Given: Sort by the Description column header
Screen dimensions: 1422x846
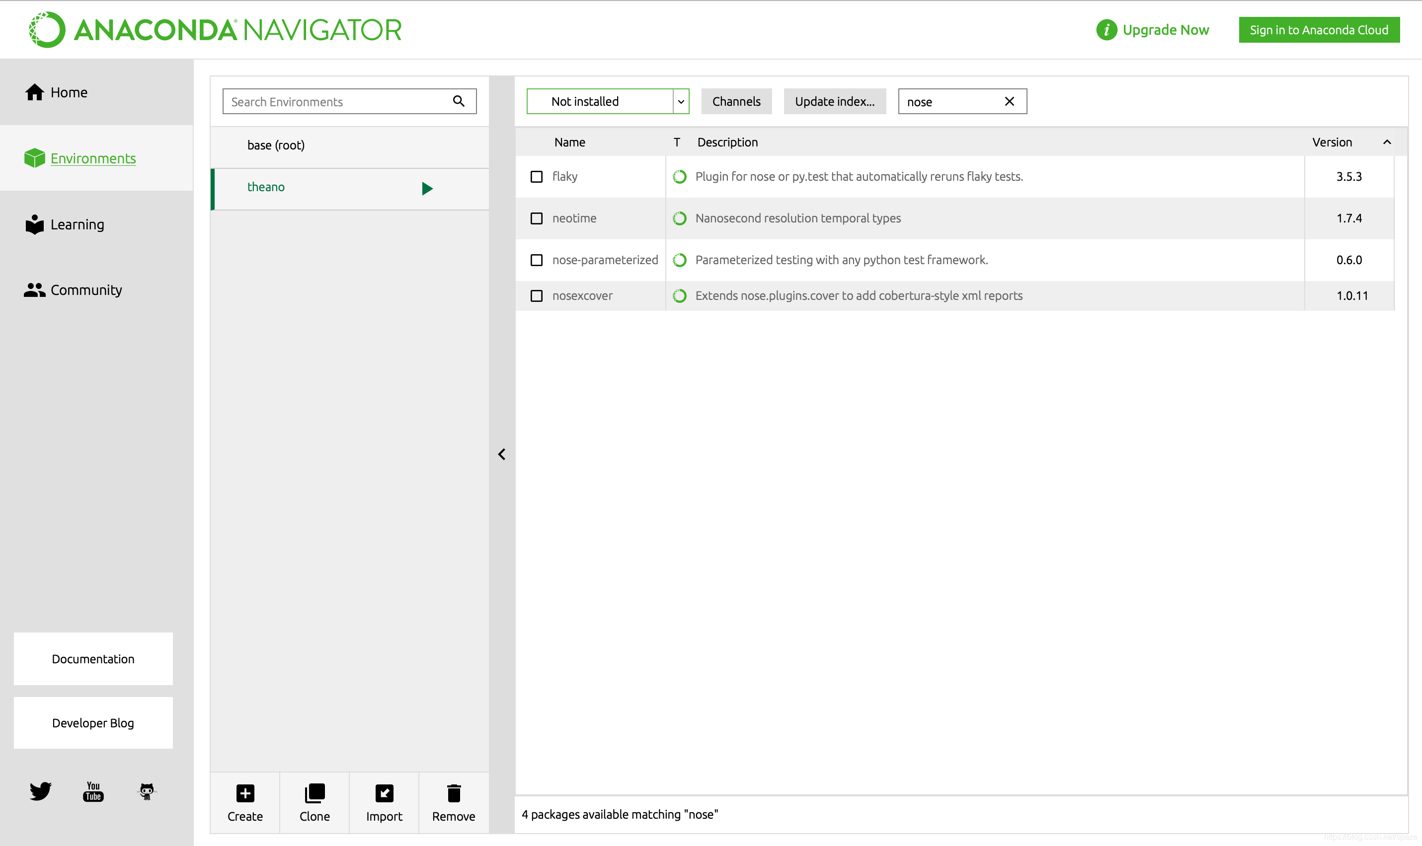Looking at the screenshot, I should tap(728, 142).
